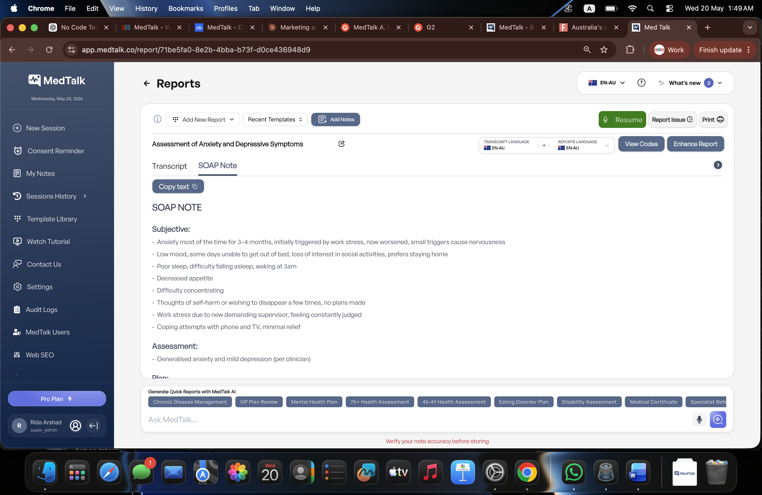762x495 pixels.
Task: Open MedTalk Users in sidebar
Action: [x=41, y=332]
